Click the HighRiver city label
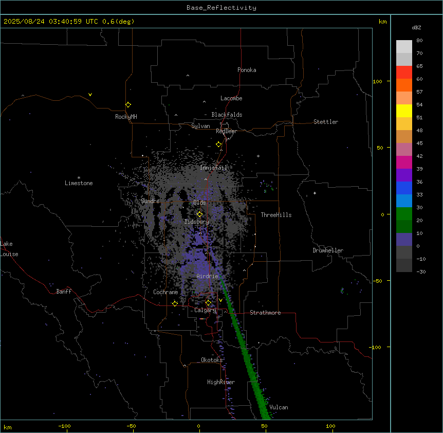Viewport: 443px width, 433px height. click(x=221, y=382)
